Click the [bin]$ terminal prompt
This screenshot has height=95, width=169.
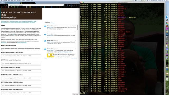83,93
